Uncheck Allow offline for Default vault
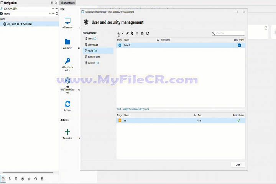Viewport: 276px width, 184px height. pos(239,45)
